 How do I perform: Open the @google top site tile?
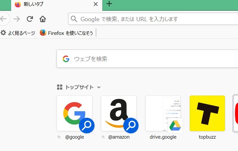click(74, 113)
